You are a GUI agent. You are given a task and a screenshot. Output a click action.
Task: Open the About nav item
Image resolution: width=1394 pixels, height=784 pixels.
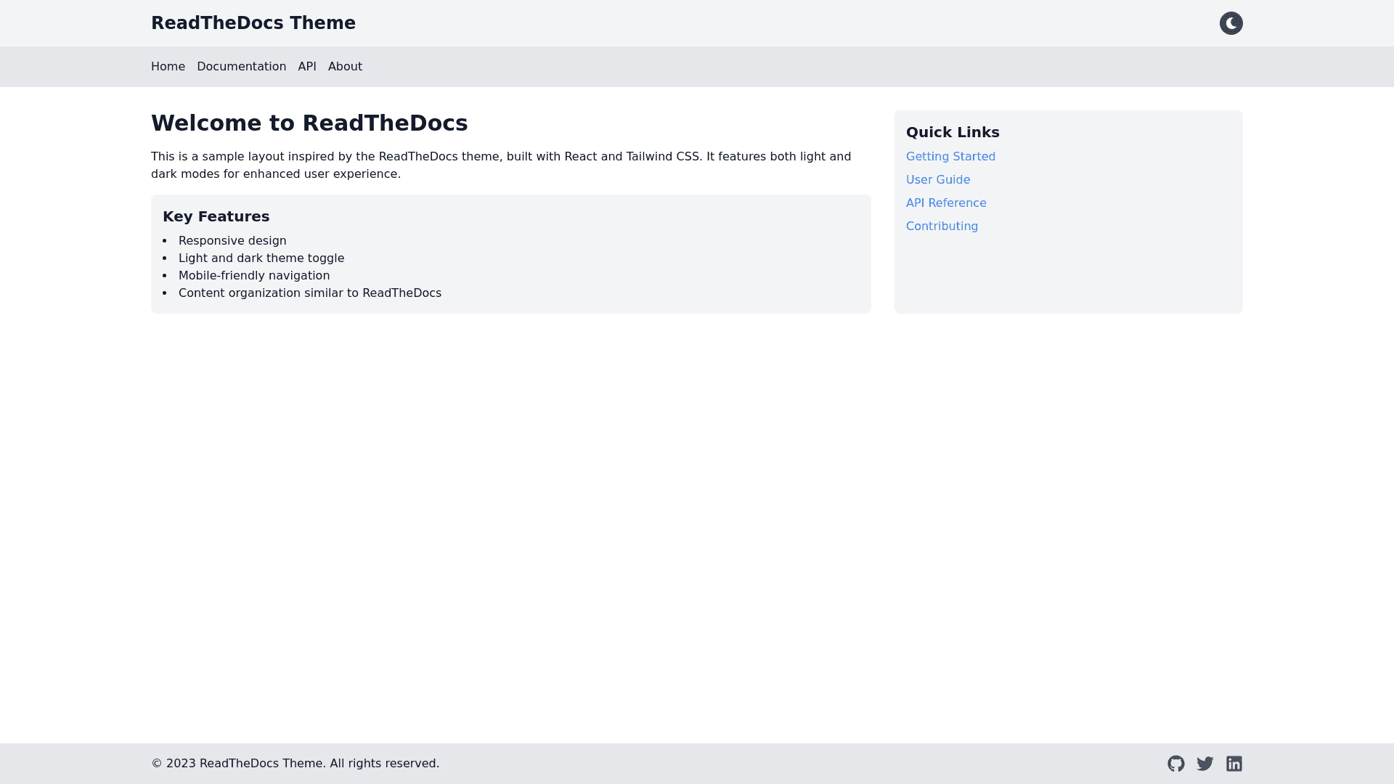click(345, 67)
